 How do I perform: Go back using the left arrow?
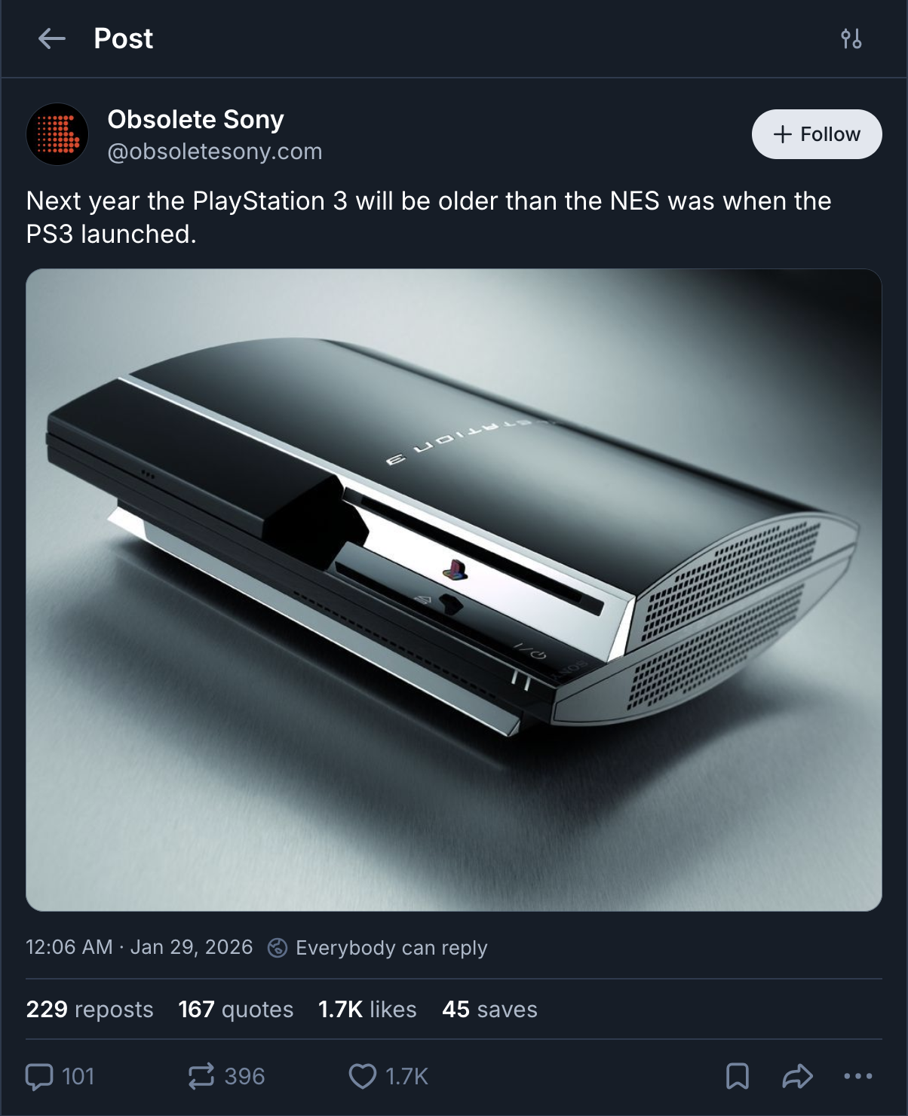click(x=52, y=38)
